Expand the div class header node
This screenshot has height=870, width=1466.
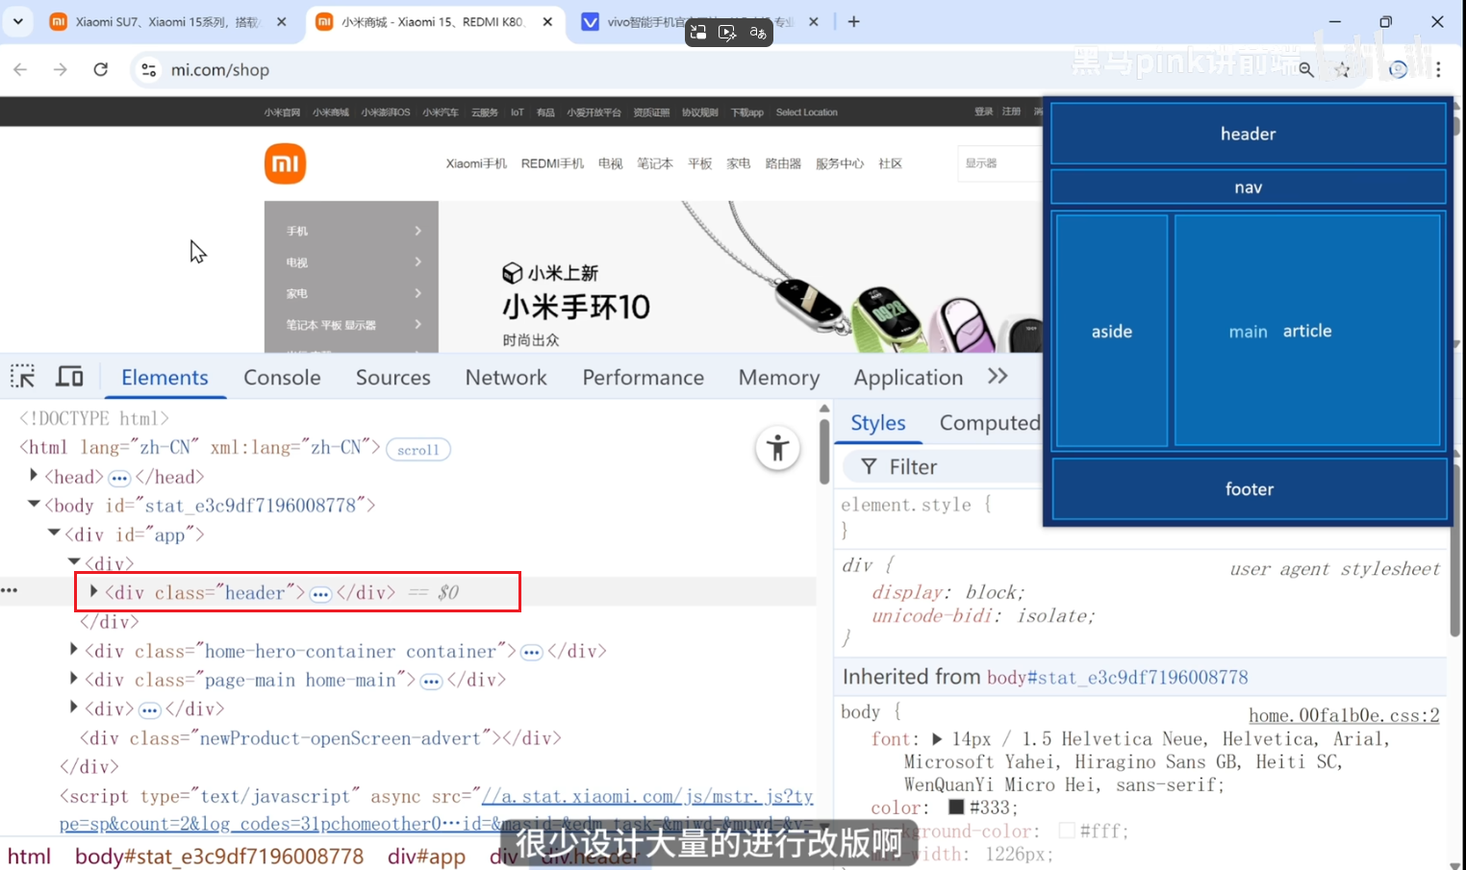click(x=93, y=591)
